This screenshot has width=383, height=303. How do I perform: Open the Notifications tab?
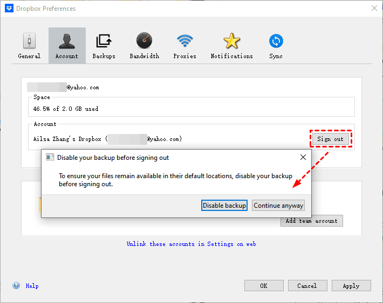click(x=231, y=46)
